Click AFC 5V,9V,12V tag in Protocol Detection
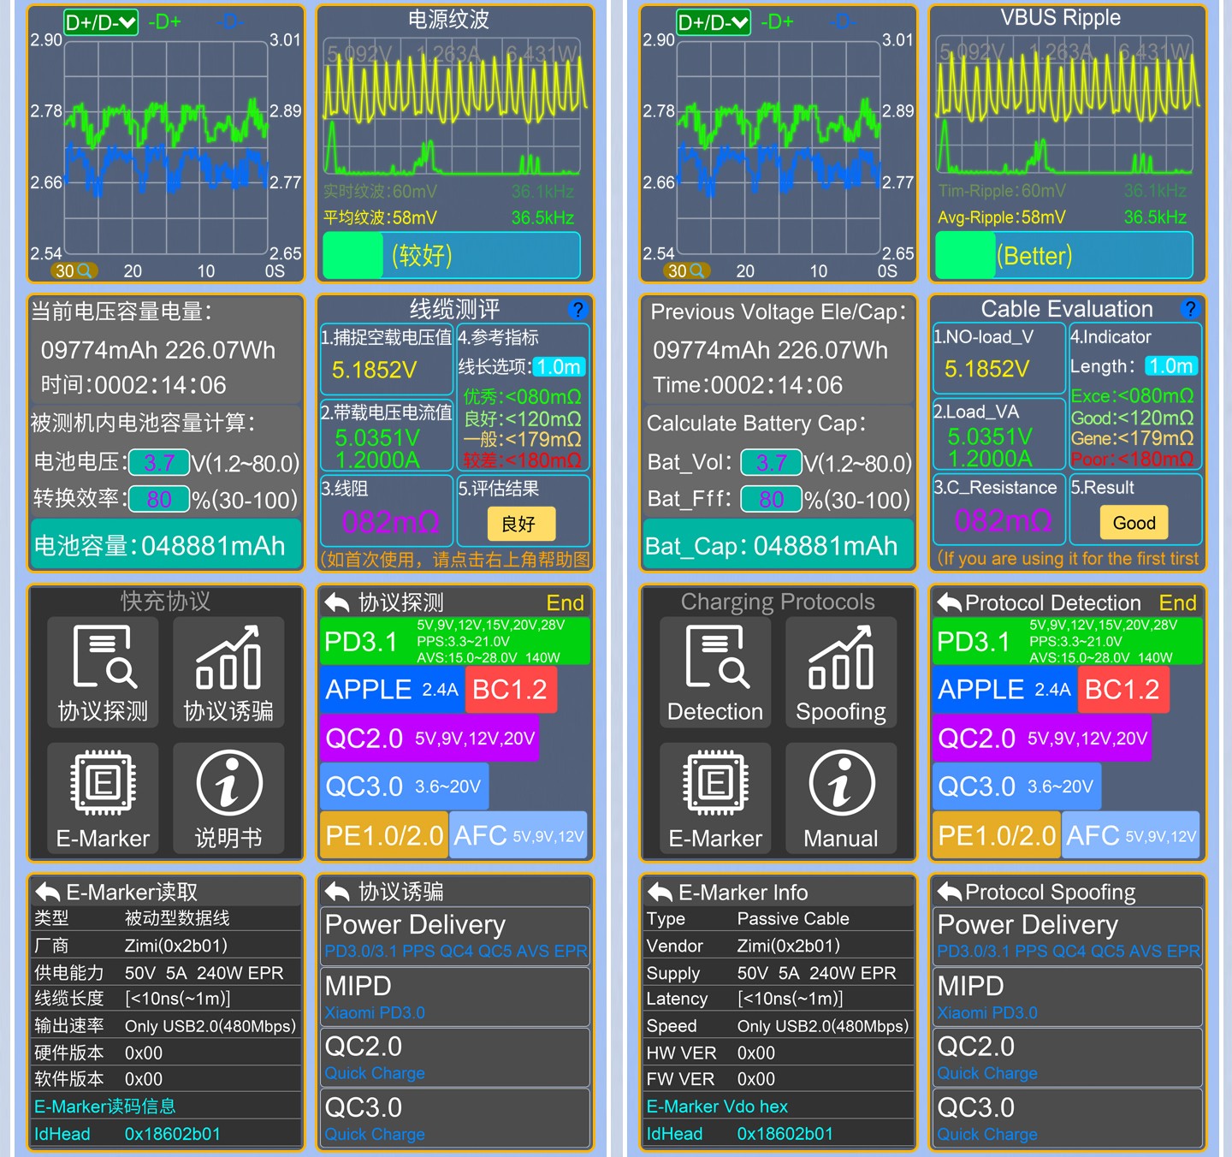The image size is (1232, 1157). 1131,835
